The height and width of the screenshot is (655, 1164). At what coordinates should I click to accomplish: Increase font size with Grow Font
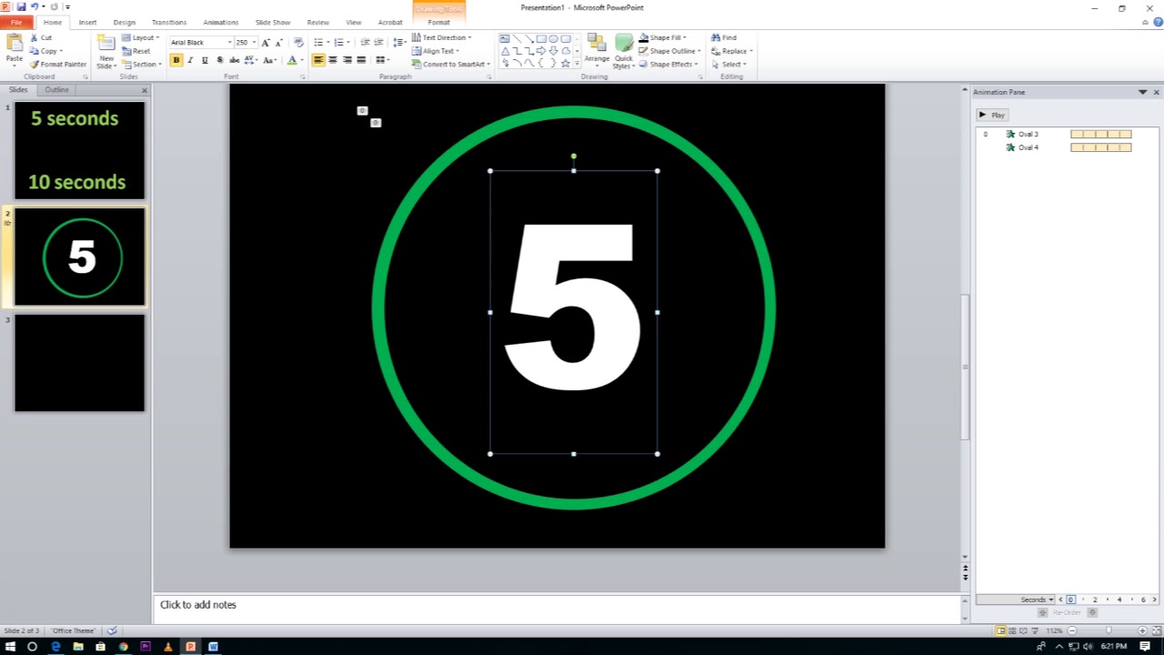pyautogui.click(x=266, y=43)
